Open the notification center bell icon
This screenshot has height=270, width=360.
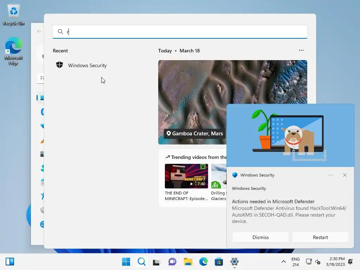351,262
